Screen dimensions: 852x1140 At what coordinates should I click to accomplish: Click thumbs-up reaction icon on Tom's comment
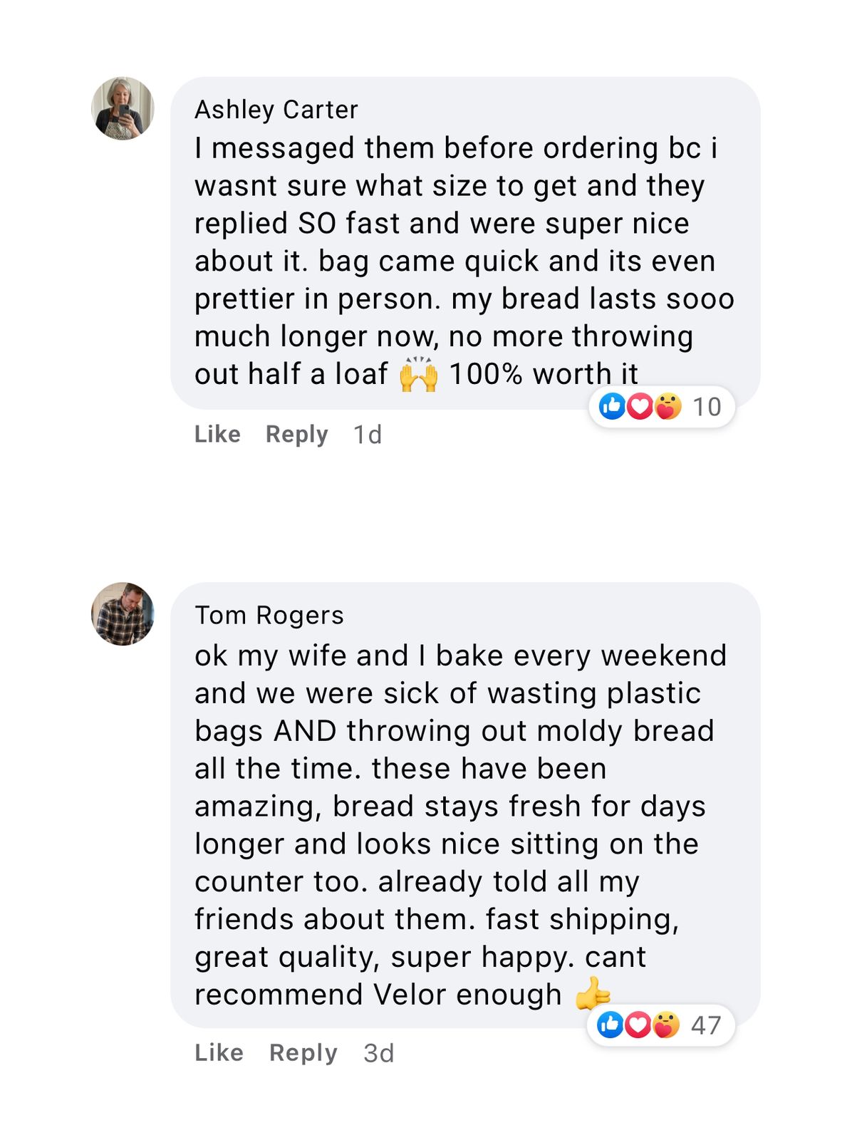[x=611, y=1025]
